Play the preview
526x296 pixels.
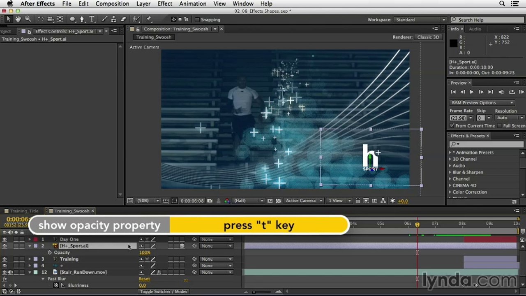(471, 92)
